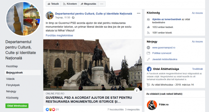209x112 pixels.
Task: Click the Követem follow button
Action: [x=70, y=4]
